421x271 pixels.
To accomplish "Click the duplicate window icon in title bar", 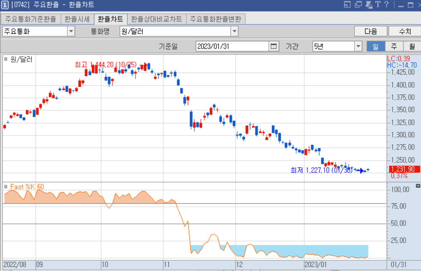I will point(358,5).
